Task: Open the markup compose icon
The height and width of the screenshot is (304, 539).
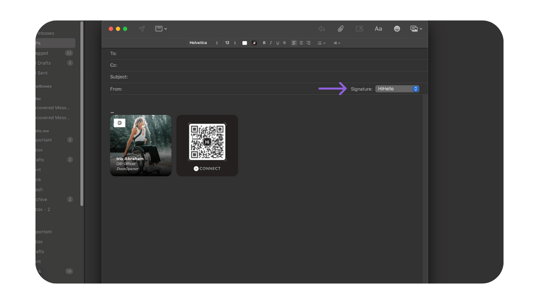Action: [x=359, y=29]
